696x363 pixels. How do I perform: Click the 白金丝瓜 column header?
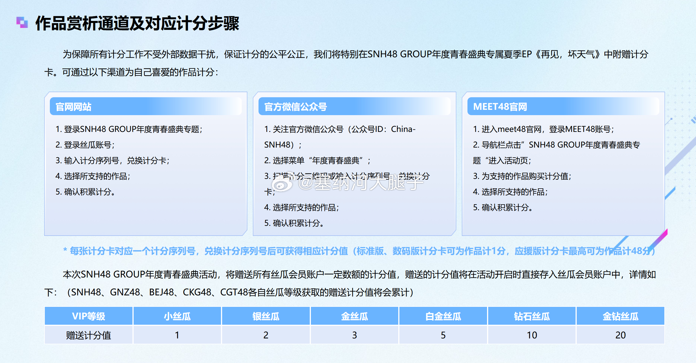(x=443, y=316)
